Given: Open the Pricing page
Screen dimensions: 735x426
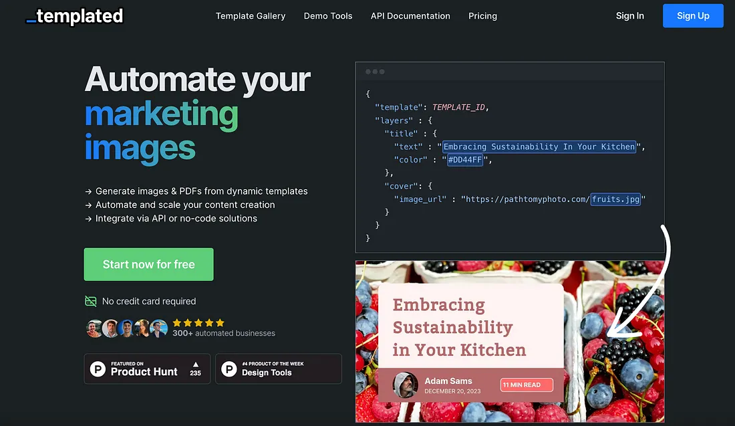Looking at the screenshot, I should point(482,16).
